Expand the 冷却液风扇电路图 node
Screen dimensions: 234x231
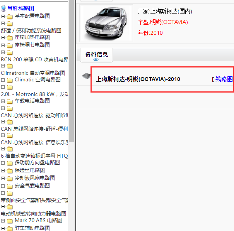pos(3,178)
